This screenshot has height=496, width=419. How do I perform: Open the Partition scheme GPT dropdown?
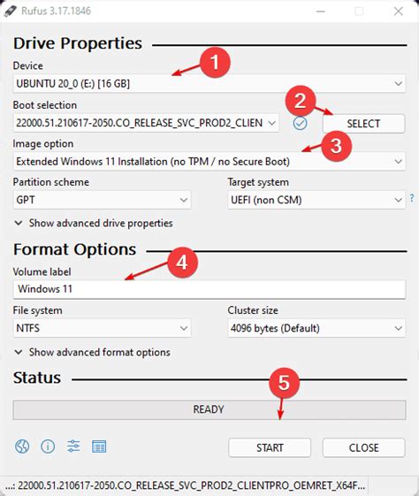(x=103, y=200)
